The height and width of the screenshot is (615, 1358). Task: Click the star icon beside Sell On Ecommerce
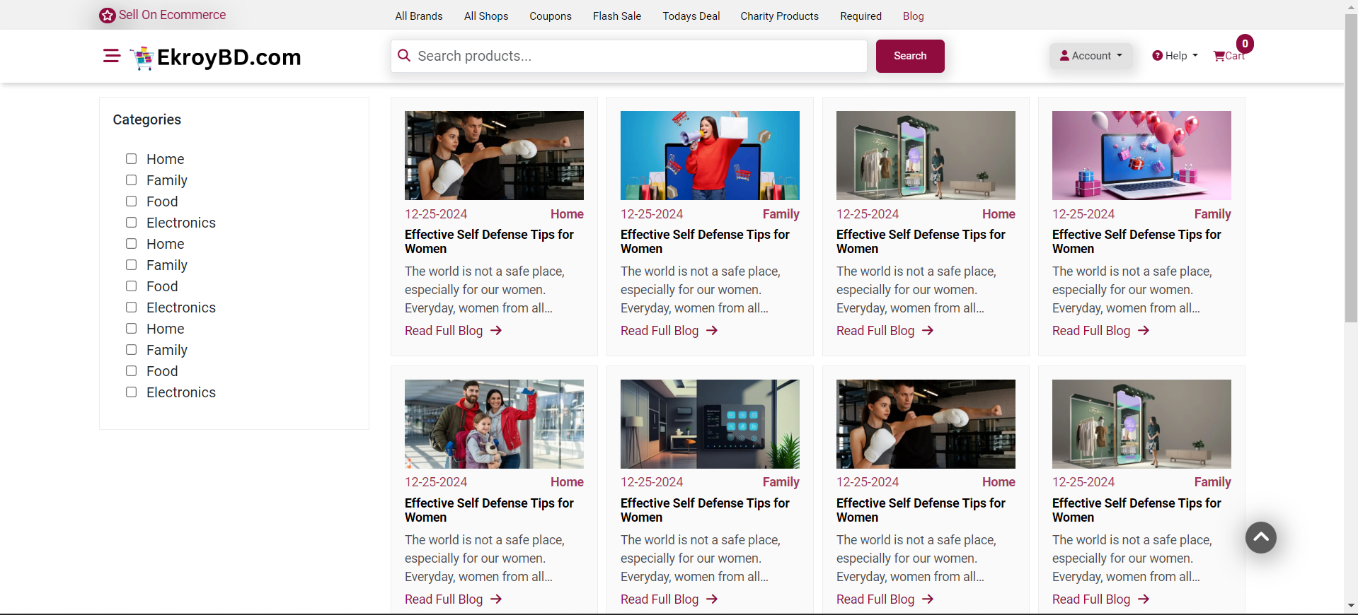click(108, 16)
